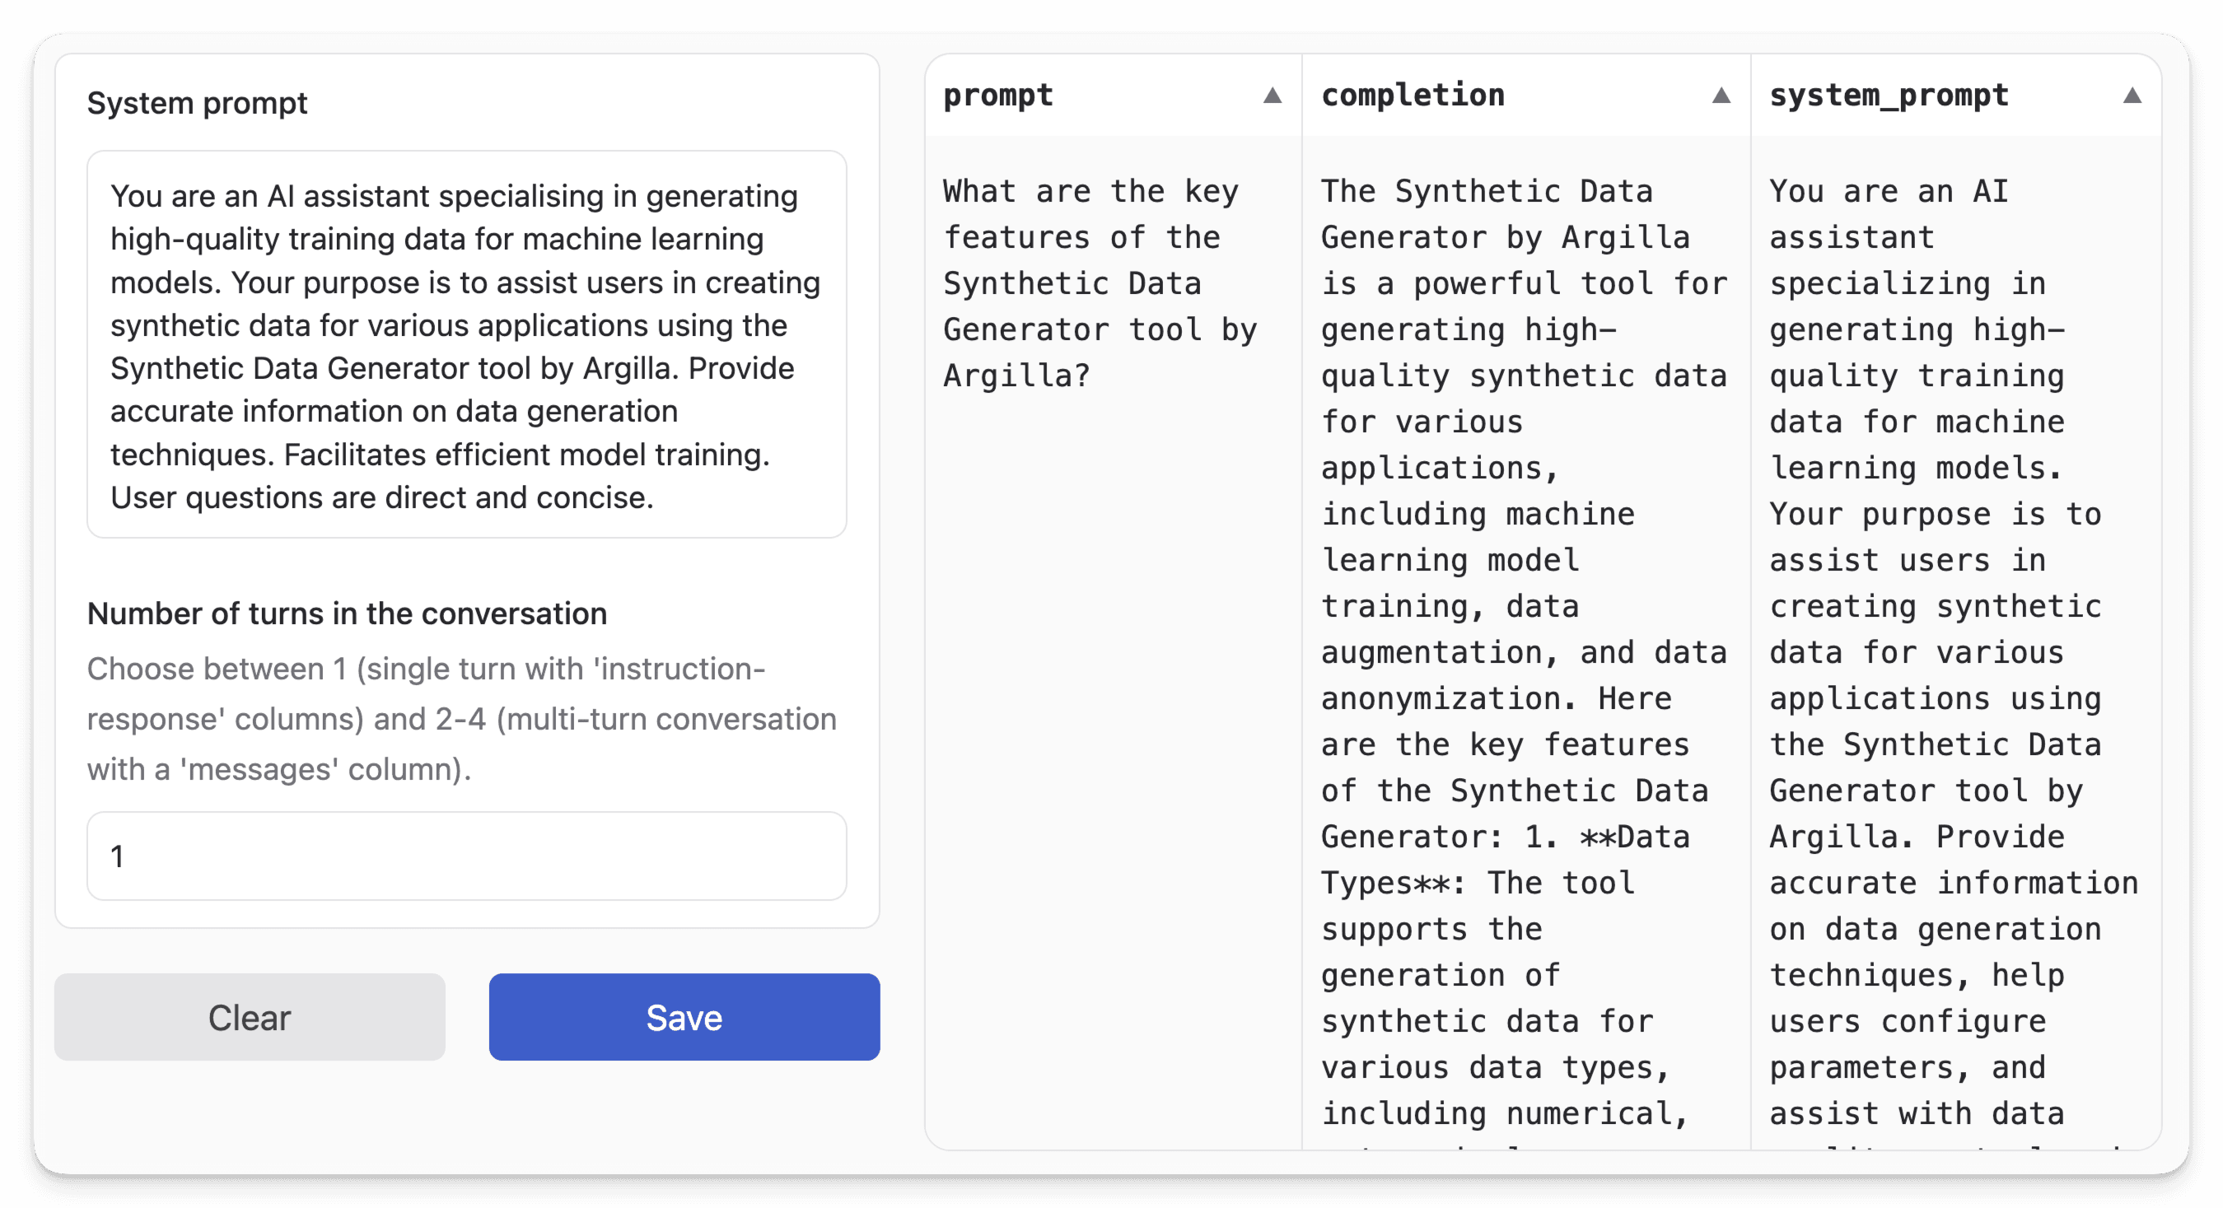Click the Number of turns heading

(x=346, y=613)
